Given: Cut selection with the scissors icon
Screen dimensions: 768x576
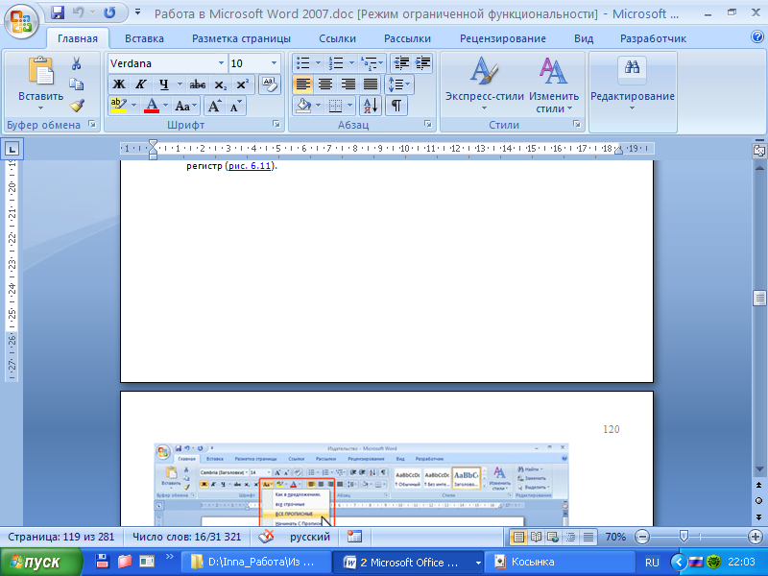Looking at the screenshot, I should click(x=77, y=63).
